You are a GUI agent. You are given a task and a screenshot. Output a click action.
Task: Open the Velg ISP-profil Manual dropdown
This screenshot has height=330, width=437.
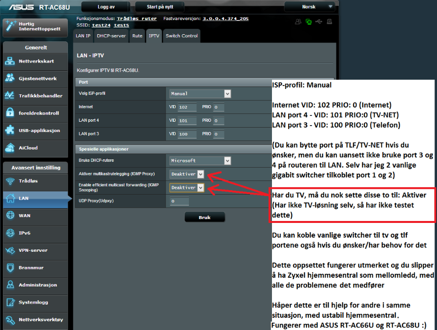point(200,94)
